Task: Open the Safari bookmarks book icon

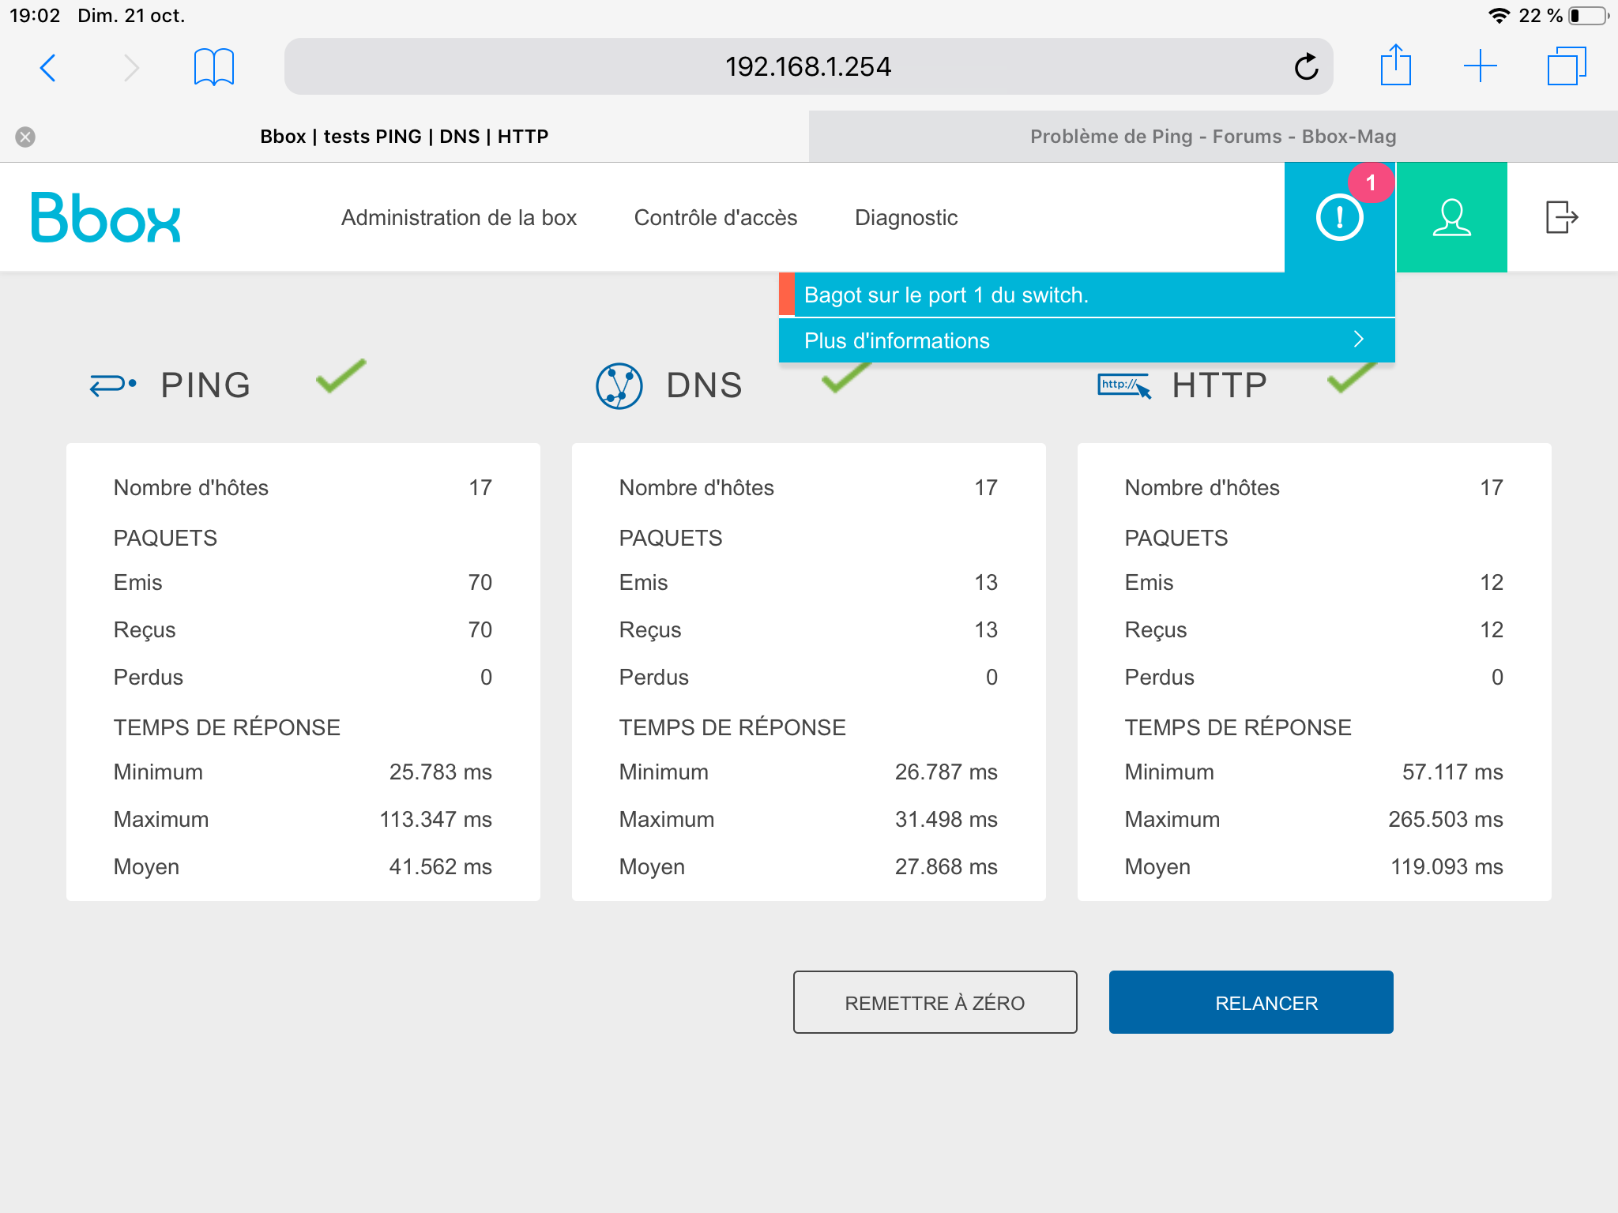Action: point(213,67)
